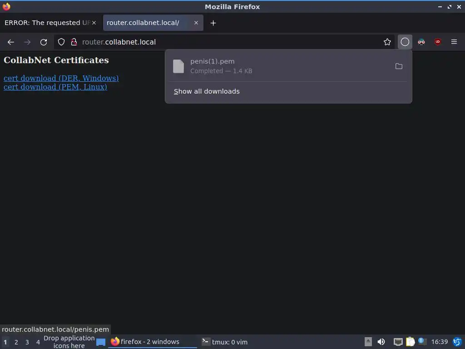Open a new tab with the plus button
Image resolution: width=465 pixels, height=349 pixels.
[213, 23]
